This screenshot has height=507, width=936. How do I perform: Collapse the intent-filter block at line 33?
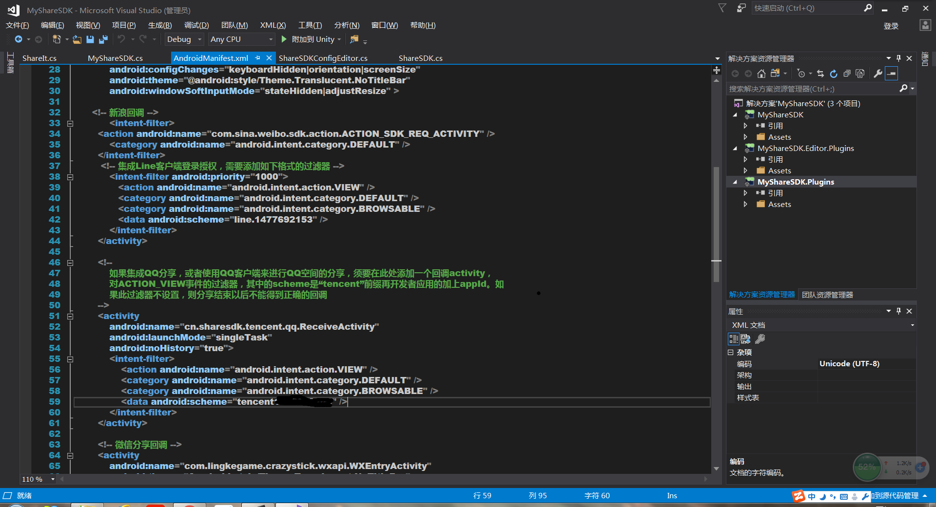pyautogui.click(x=70, y=124)
